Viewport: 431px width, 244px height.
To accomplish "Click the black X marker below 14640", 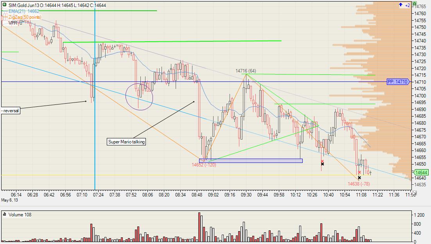I will [x=359, y=178].
